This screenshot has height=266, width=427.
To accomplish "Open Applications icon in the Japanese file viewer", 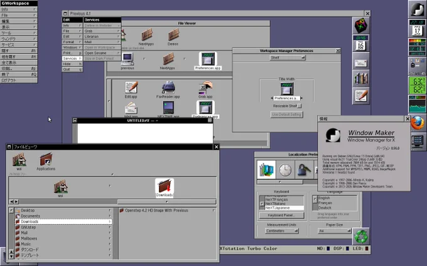I will coord(46,161).
